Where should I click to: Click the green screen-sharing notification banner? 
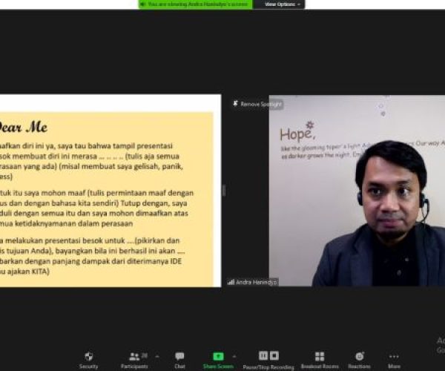point(195,4)
